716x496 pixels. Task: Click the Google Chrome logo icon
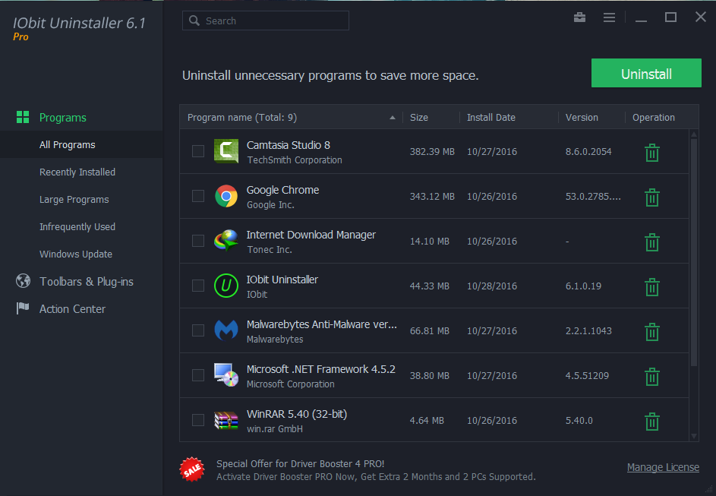click(226, 196)
